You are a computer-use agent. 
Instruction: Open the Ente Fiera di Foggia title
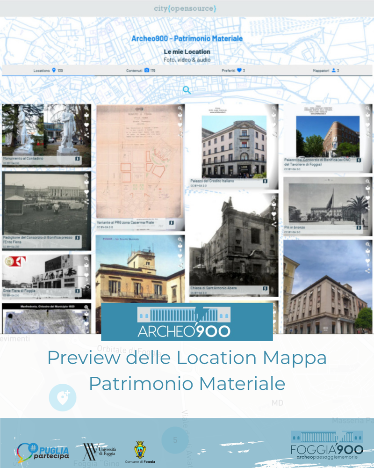(19, 291)
